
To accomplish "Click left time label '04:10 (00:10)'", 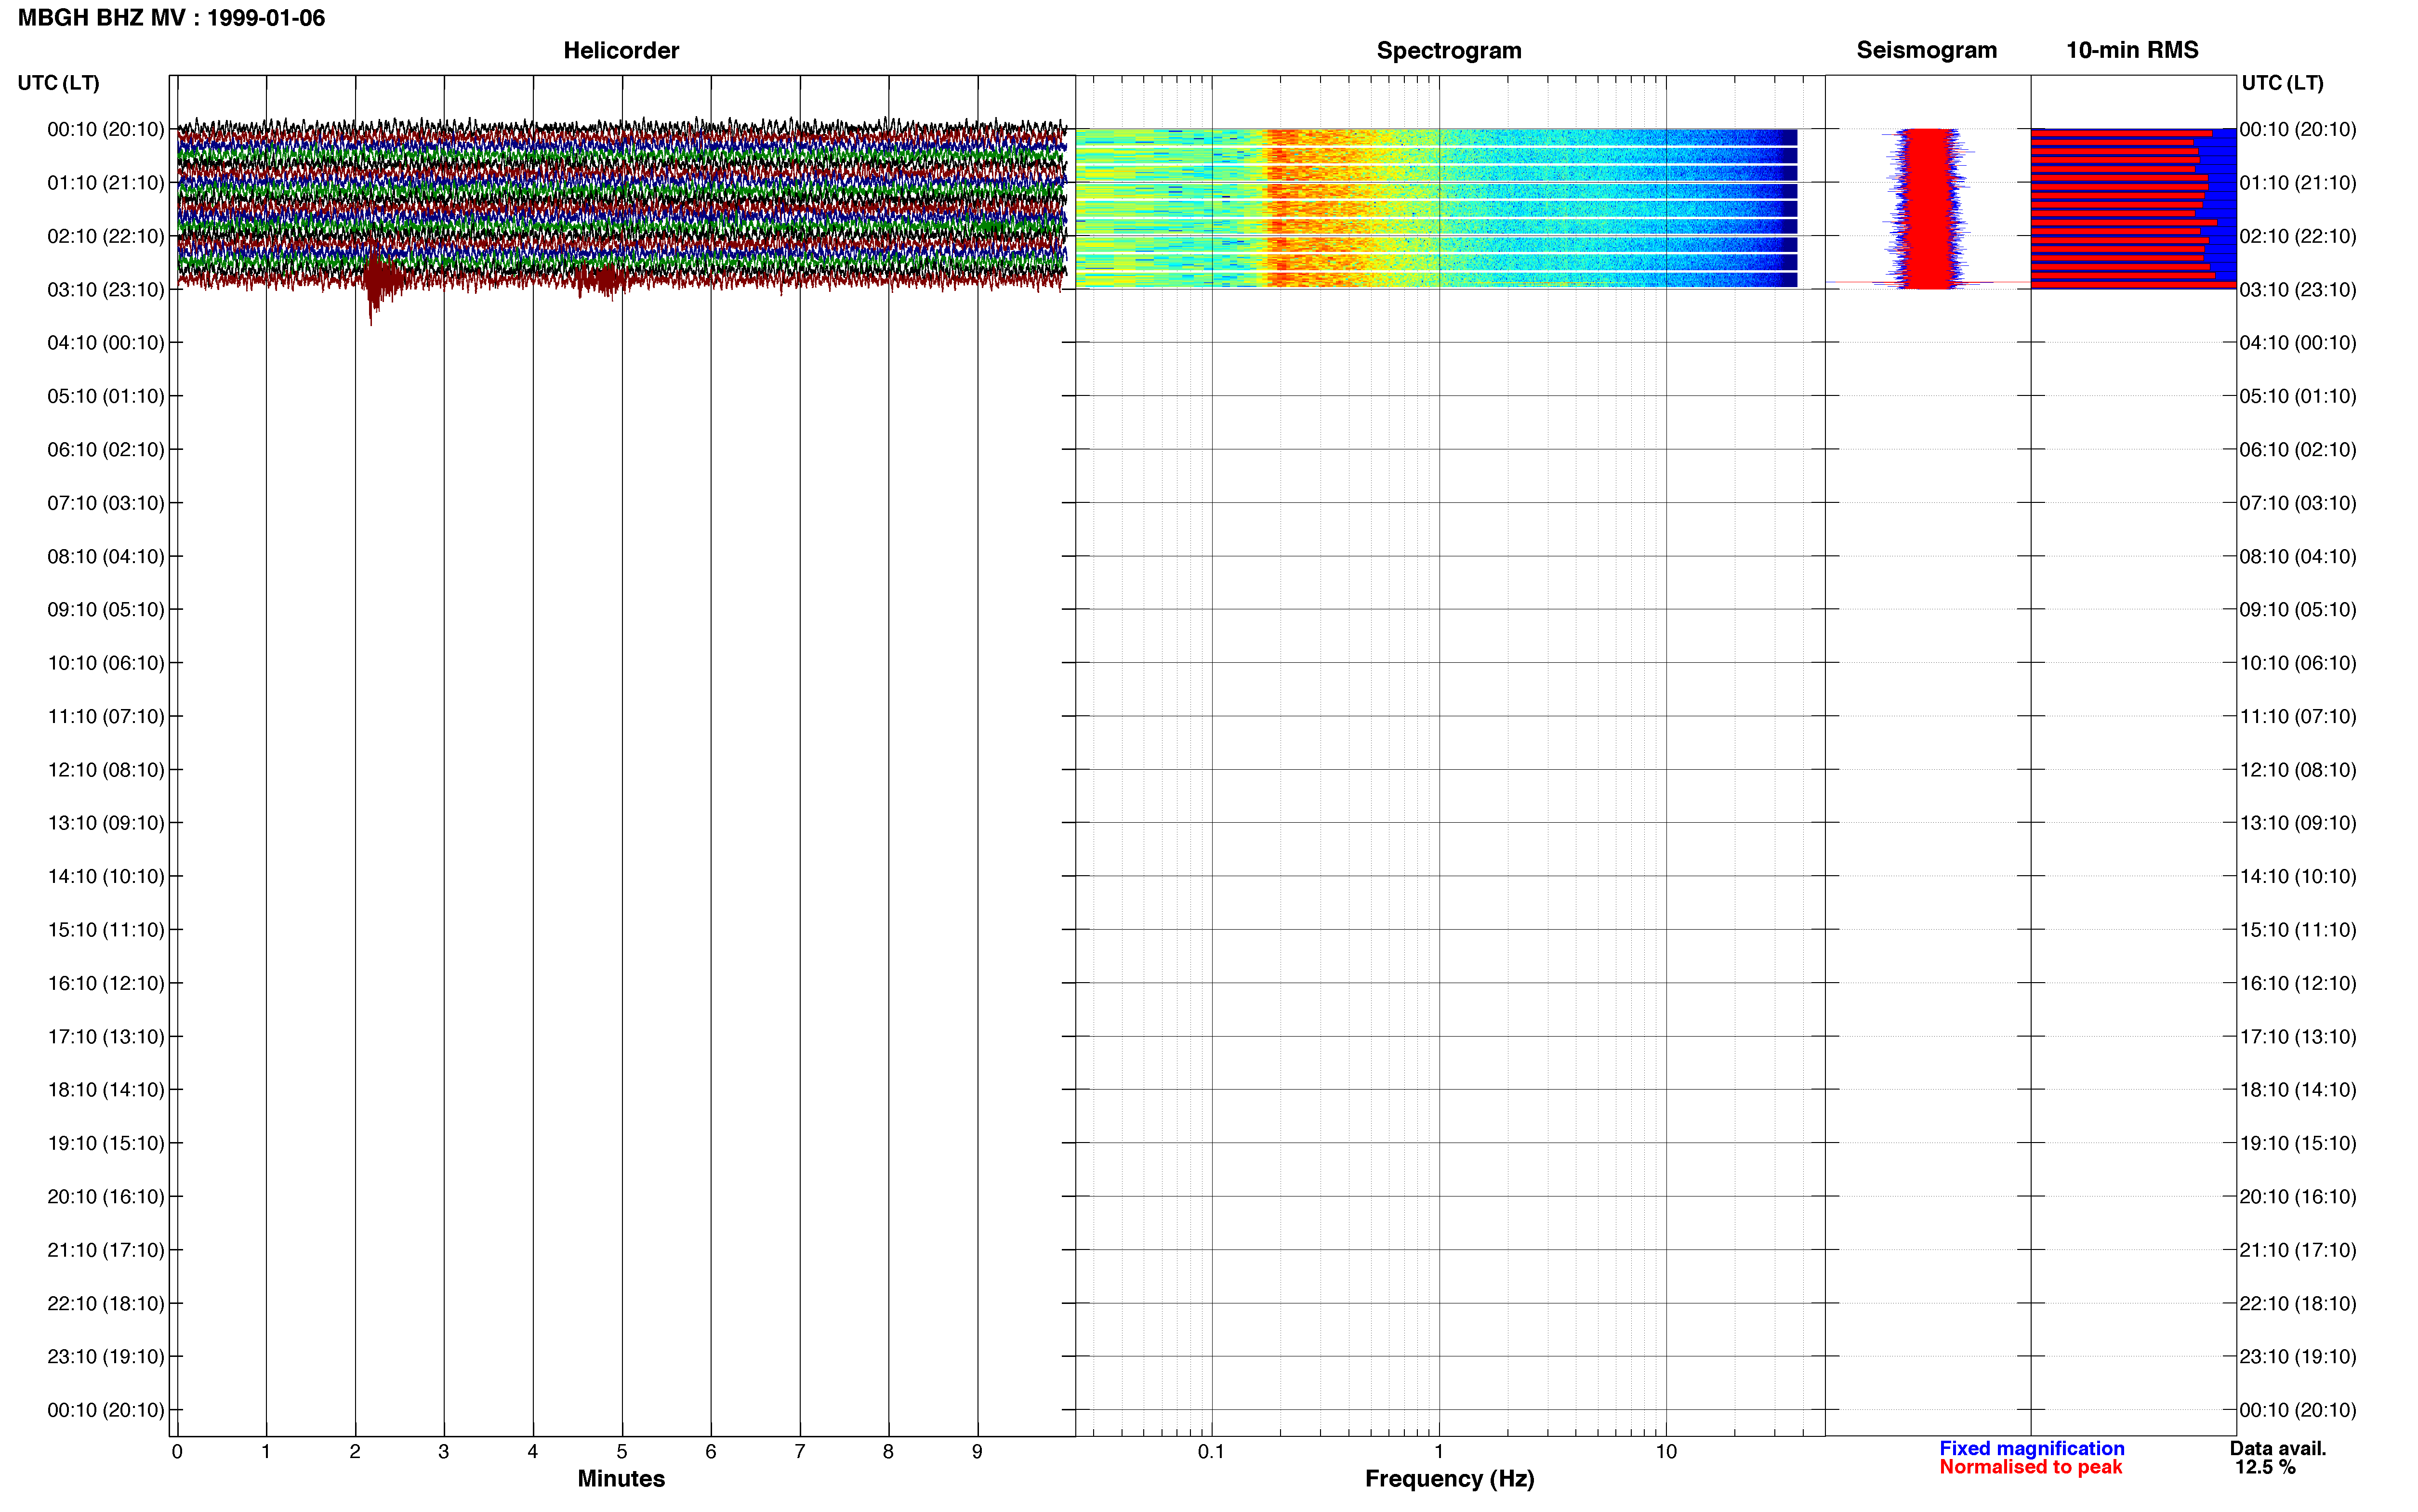I will [105, 343].
